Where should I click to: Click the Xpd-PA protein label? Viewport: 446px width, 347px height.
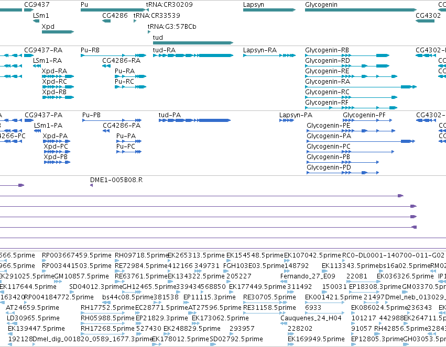click(55, 136)
